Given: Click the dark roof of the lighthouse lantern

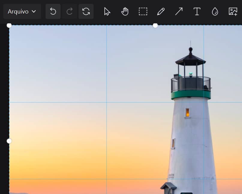Looking at the screenshot, I should click(190, 60).
